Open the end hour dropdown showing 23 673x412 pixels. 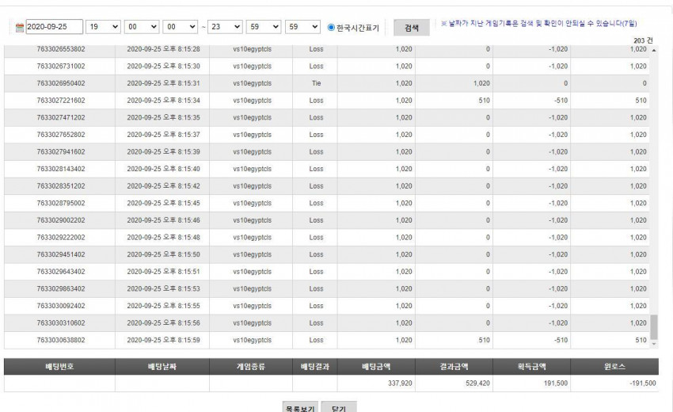pyautogui.click(x=225, y=27)
